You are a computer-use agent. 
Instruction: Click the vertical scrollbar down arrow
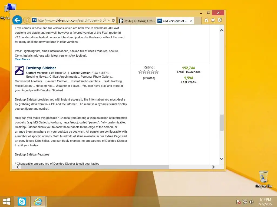222,159
